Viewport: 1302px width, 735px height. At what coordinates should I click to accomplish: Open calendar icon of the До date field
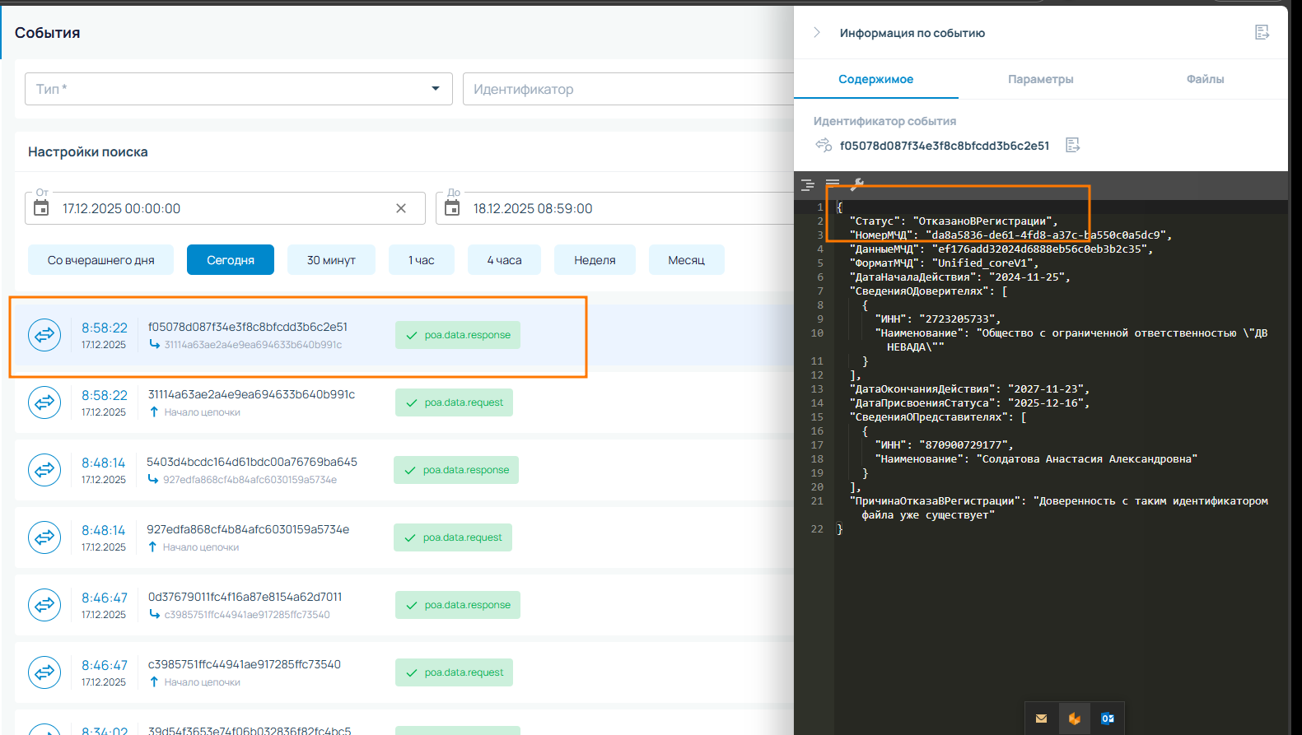point(452,208)
